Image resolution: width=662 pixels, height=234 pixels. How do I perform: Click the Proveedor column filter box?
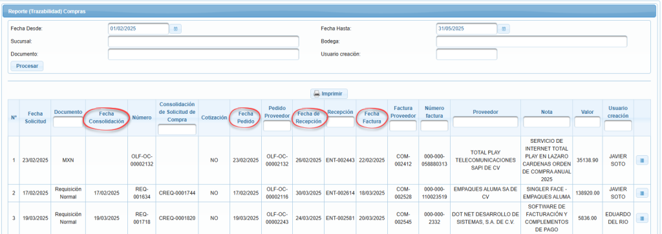486,122
